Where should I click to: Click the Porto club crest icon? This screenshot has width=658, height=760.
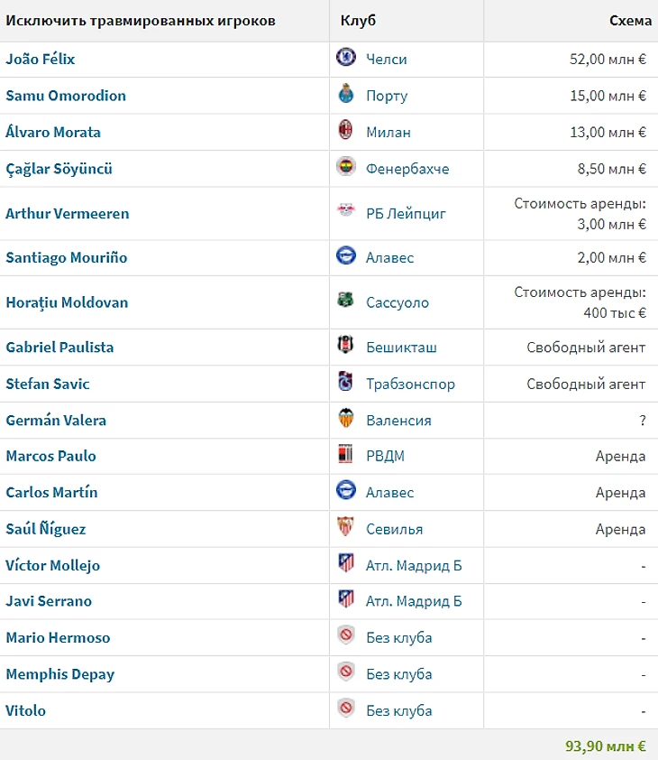pyautogui.click(x=346, y=95)
